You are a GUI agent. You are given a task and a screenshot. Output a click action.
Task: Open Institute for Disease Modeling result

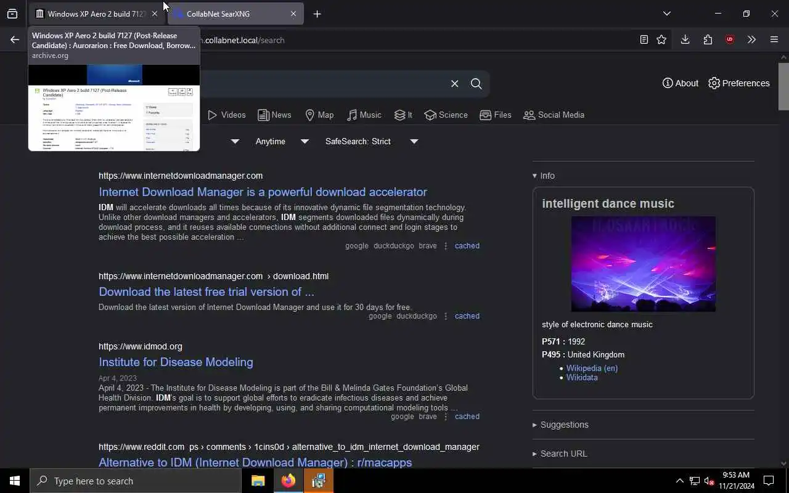click(176, 362)
